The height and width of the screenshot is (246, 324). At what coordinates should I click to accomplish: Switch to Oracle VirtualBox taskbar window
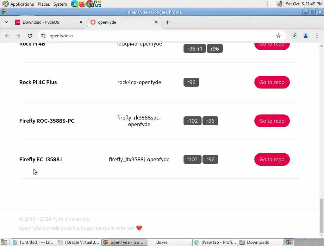79,242
